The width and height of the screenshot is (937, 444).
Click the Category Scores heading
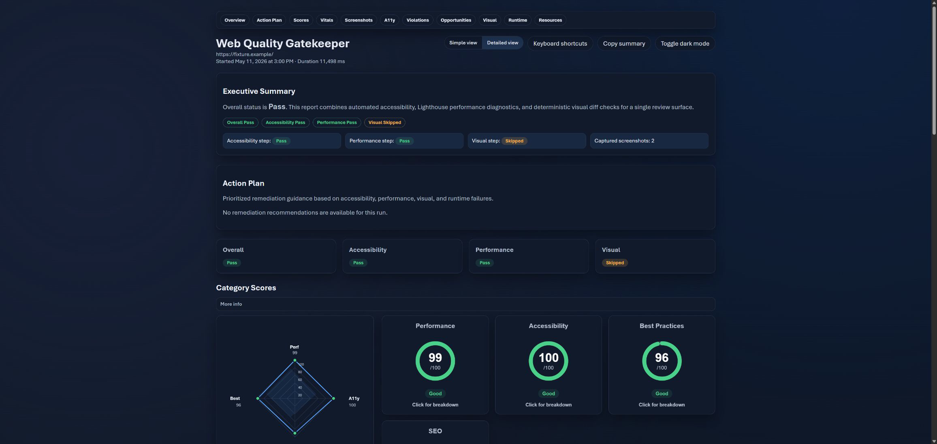[x=246, y=288]
